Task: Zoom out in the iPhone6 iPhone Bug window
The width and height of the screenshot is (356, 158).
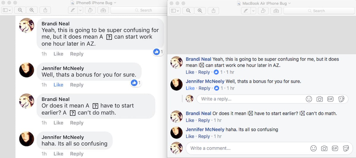Action: click(20, 10)
